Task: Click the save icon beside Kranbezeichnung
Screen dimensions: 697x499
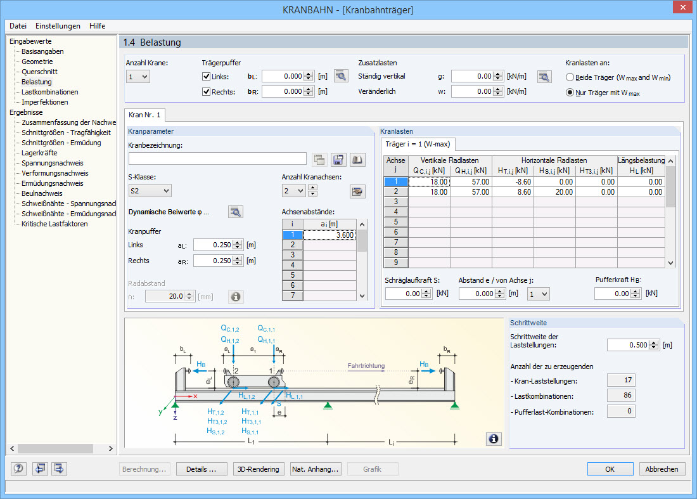Action: pyautogui.click(x=338, y=159)
